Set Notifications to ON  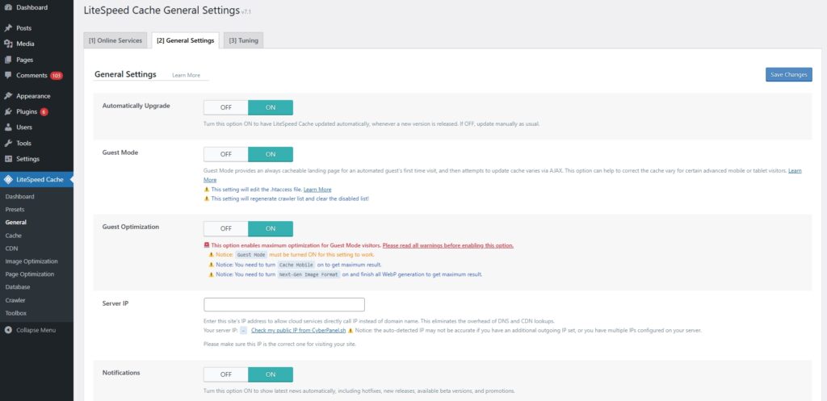coord(271,374)
